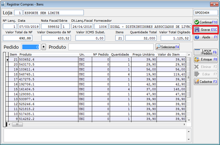Click the Produto column header
This screenshot has width=220, height=145.
pos(49,54)
